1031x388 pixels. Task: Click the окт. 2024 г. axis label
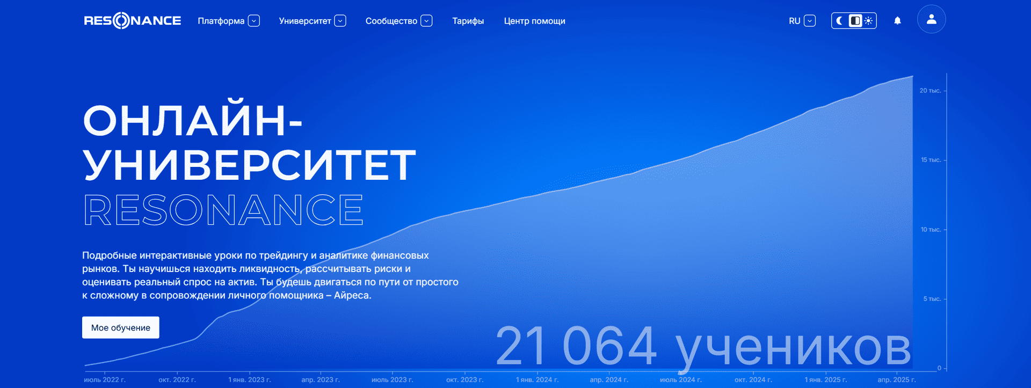pos(753,380)
